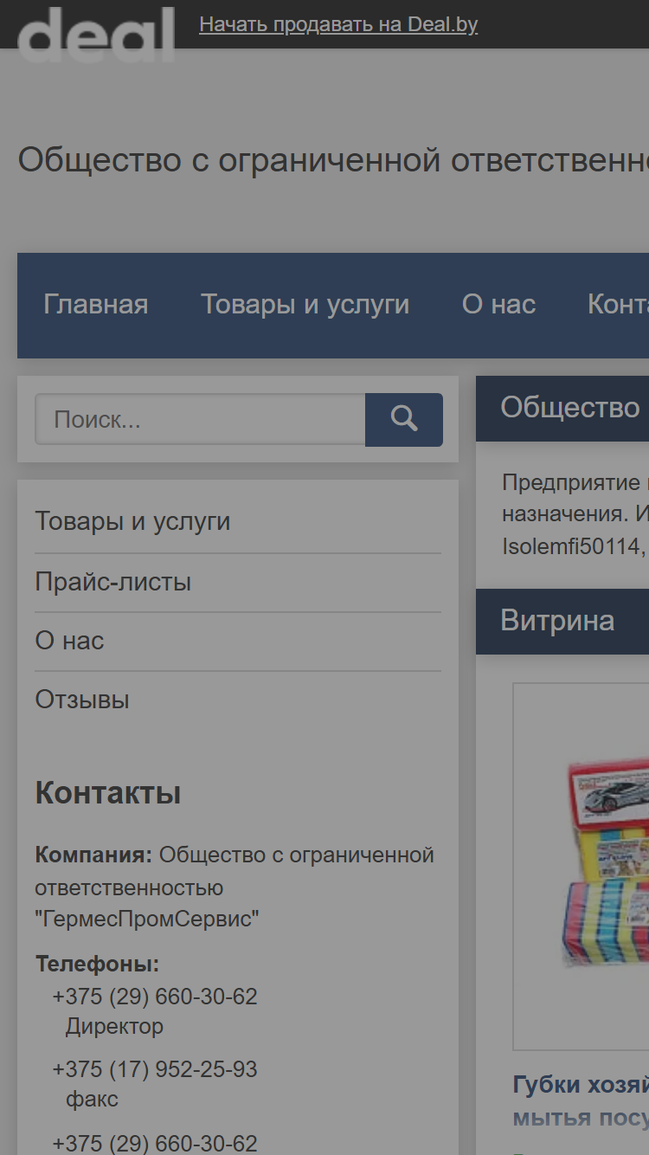The height and width of the screenshot is (1155, 649).
Task: Open 'Начать продавать на Deal.by' link
Action: (x=338, y=24)
